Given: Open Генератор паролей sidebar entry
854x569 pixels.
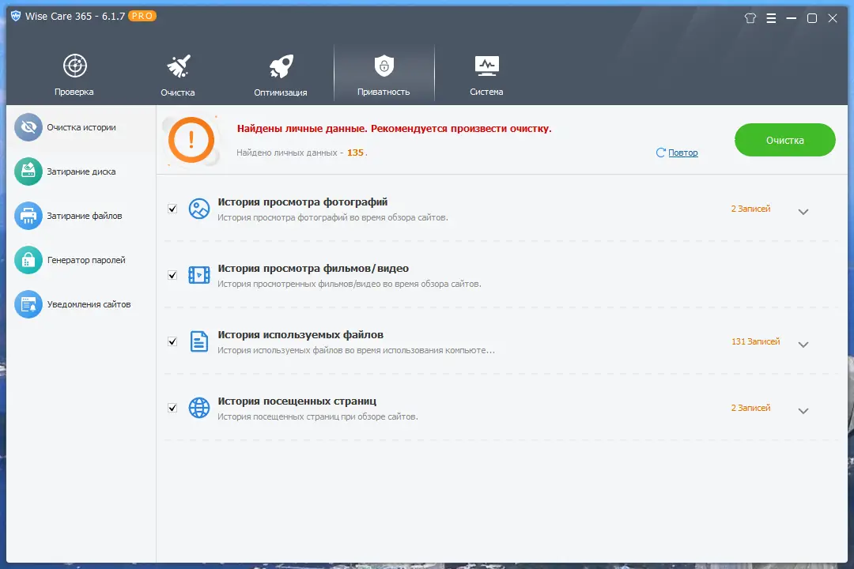Looking at the screenshot, I should [81, 260].
